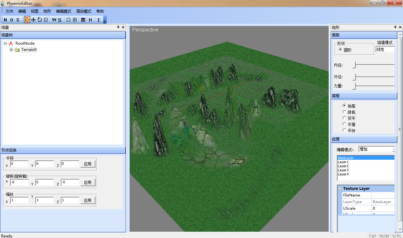Click the N toolbar icon
The image size is (403, 238).
coord(5,20)
